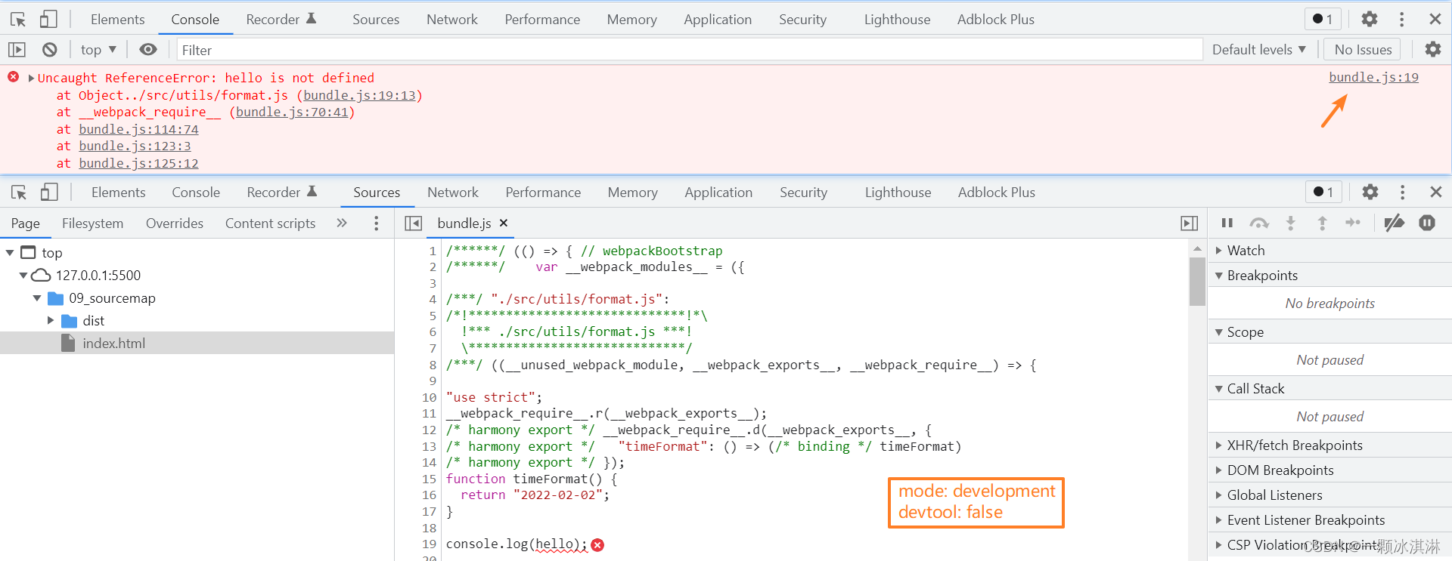1452x561 pixels.
Task: Click the No Issues button
Action: click(1363, 50)
